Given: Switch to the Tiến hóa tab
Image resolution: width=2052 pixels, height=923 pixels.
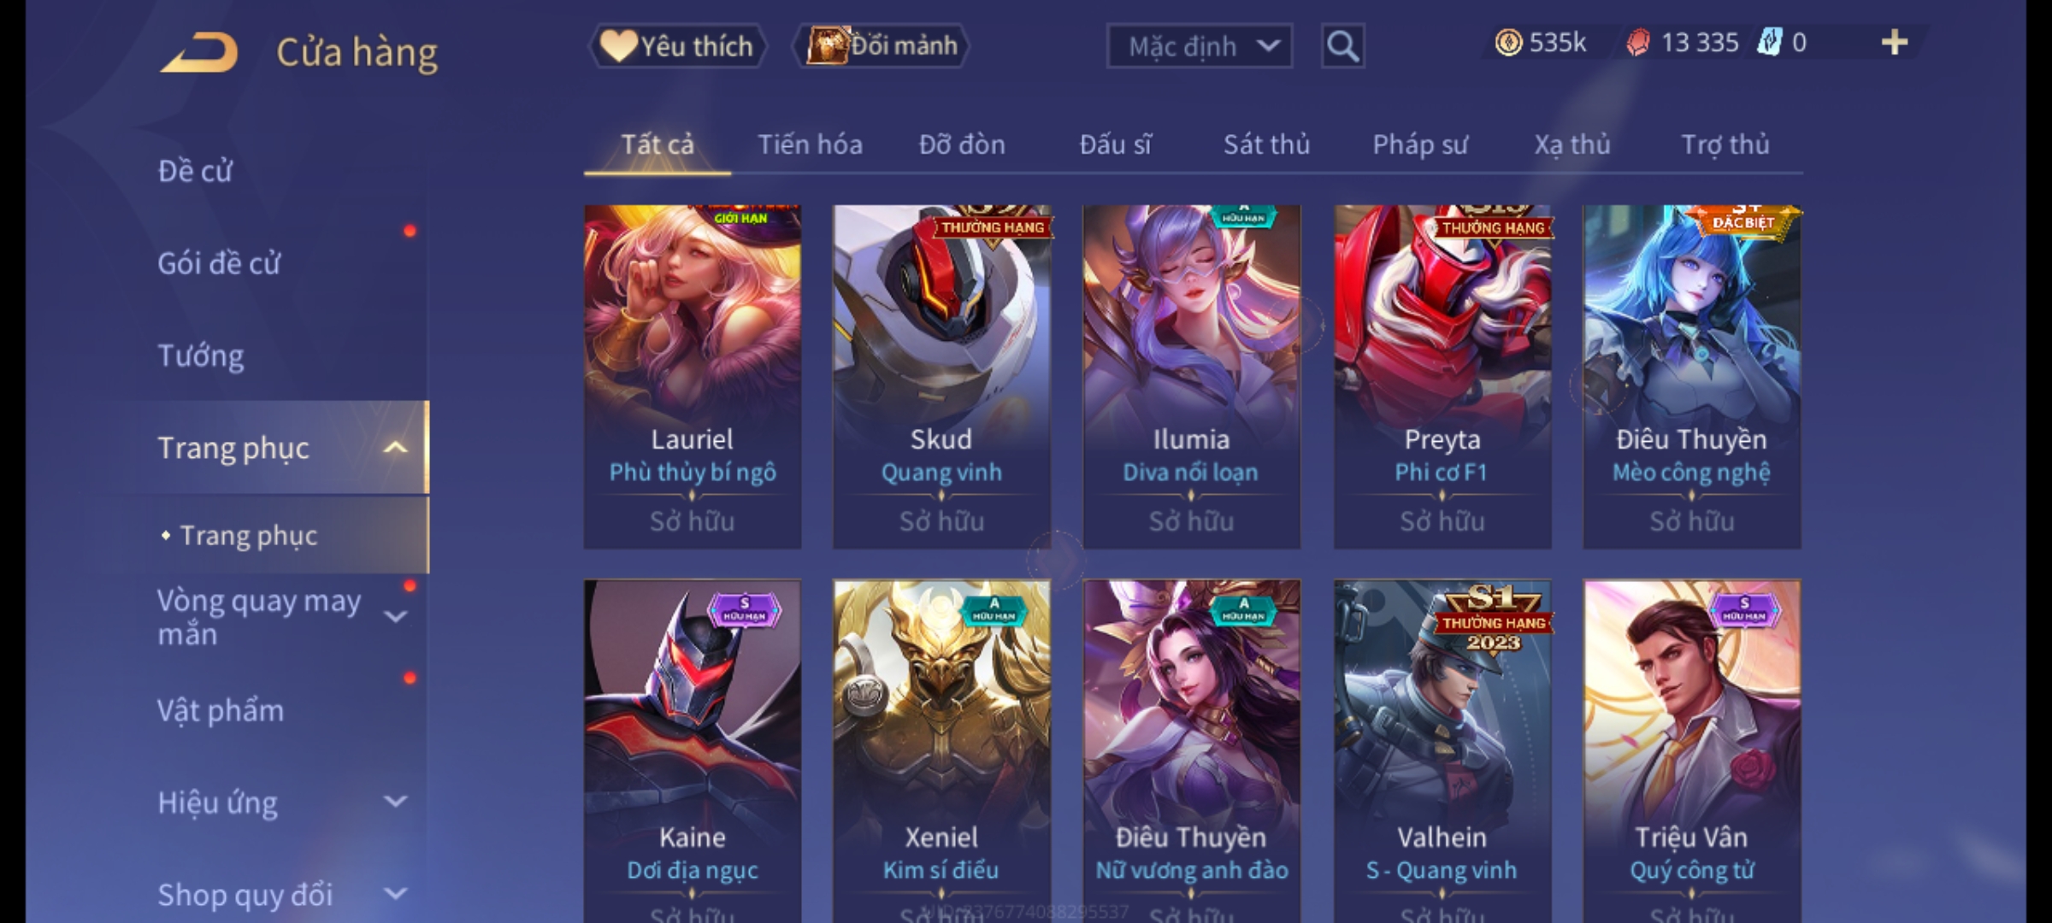Looking at the screenshot, I should pos(810,144).
